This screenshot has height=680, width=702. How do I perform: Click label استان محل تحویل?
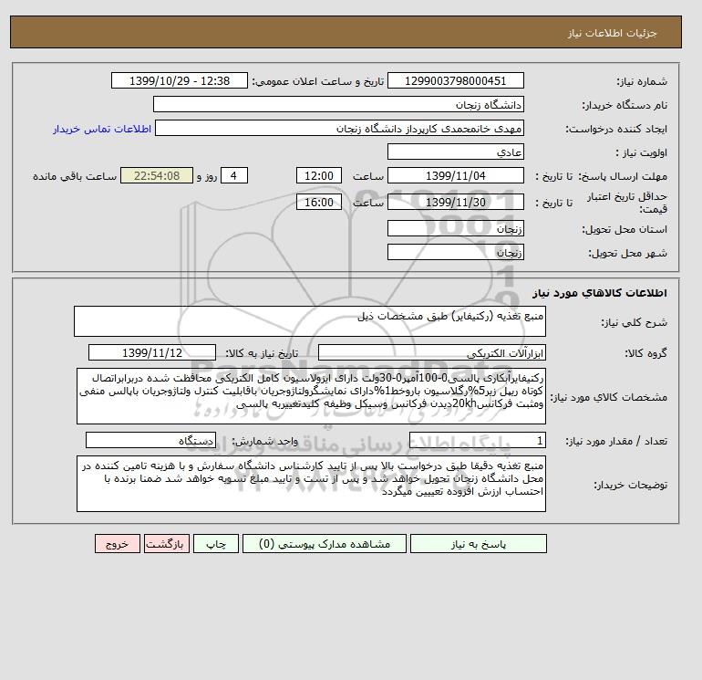click(625, 229)
